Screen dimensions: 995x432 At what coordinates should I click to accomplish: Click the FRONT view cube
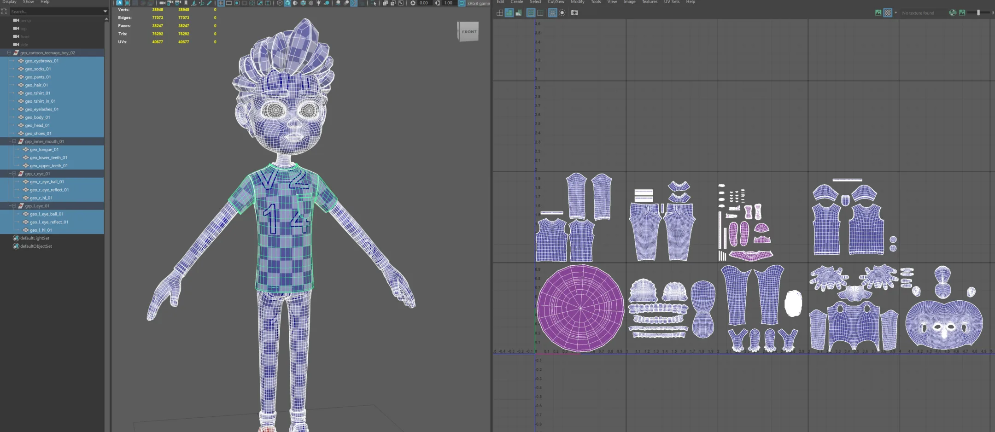click(x=468, y=31)
